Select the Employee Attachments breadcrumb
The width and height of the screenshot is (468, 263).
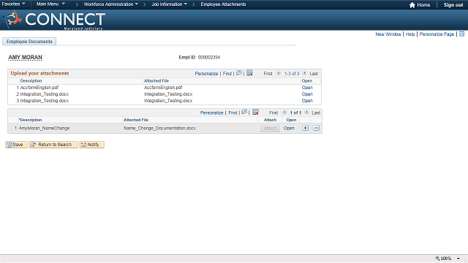coord(223,4)
